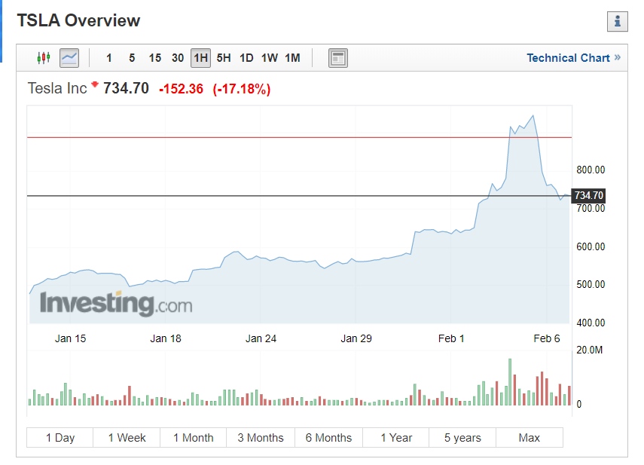
Task: Click the 700.00 price axis label
Action: (591, 208)
